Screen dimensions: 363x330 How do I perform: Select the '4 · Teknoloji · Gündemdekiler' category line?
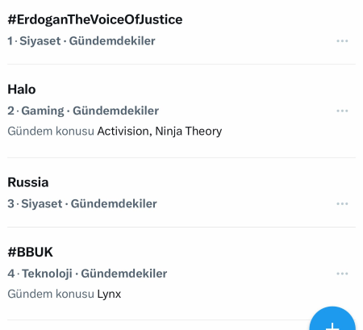click(87, 274)
